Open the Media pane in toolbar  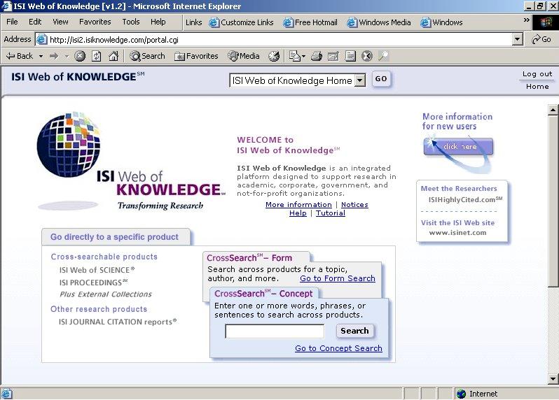pyautogui.click(x=244, y=56)
